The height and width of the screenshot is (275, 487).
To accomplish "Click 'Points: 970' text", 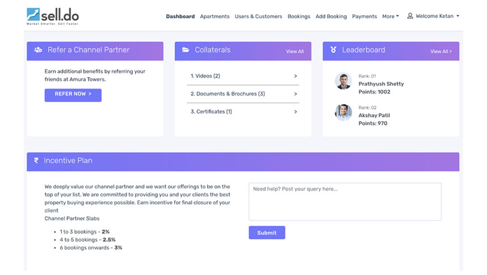I will [373, 123].
